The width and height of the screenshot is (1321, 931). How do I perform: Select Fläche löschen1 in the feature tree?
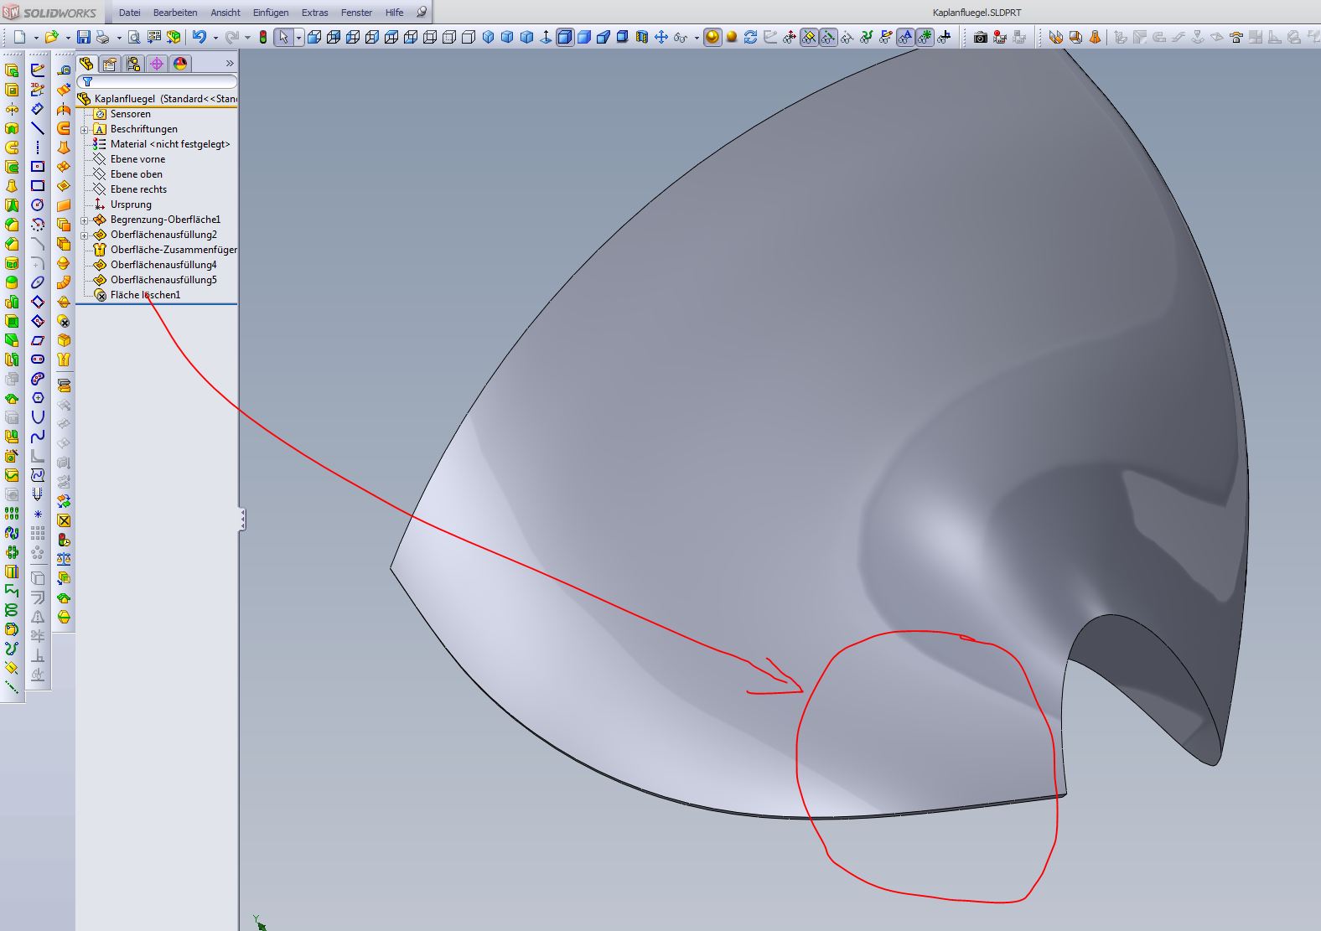point(145,295)
